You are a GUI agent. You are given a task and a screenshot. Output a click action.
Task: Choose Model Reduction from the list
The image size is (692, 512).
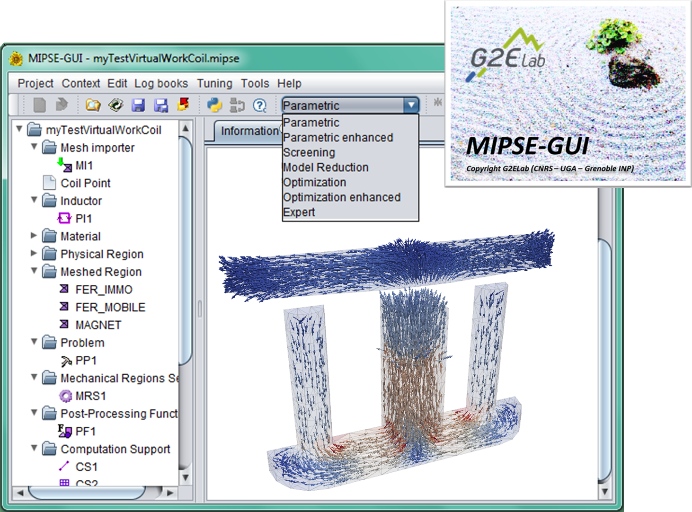[350, 168]
